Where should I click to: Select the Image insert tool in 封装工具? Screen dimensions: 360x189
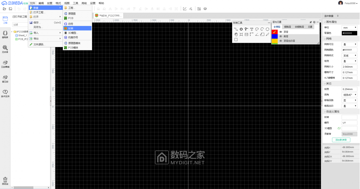(246, 35)
